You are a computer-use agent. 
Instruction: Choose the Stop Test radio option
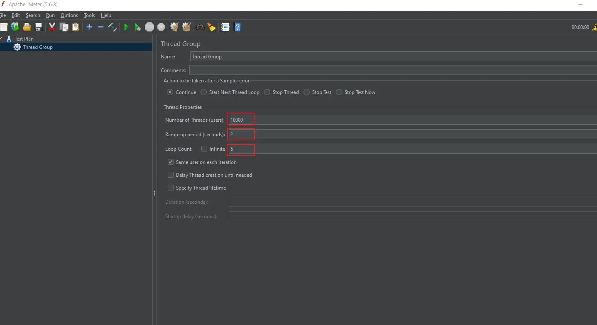click(x=306, y=92)
